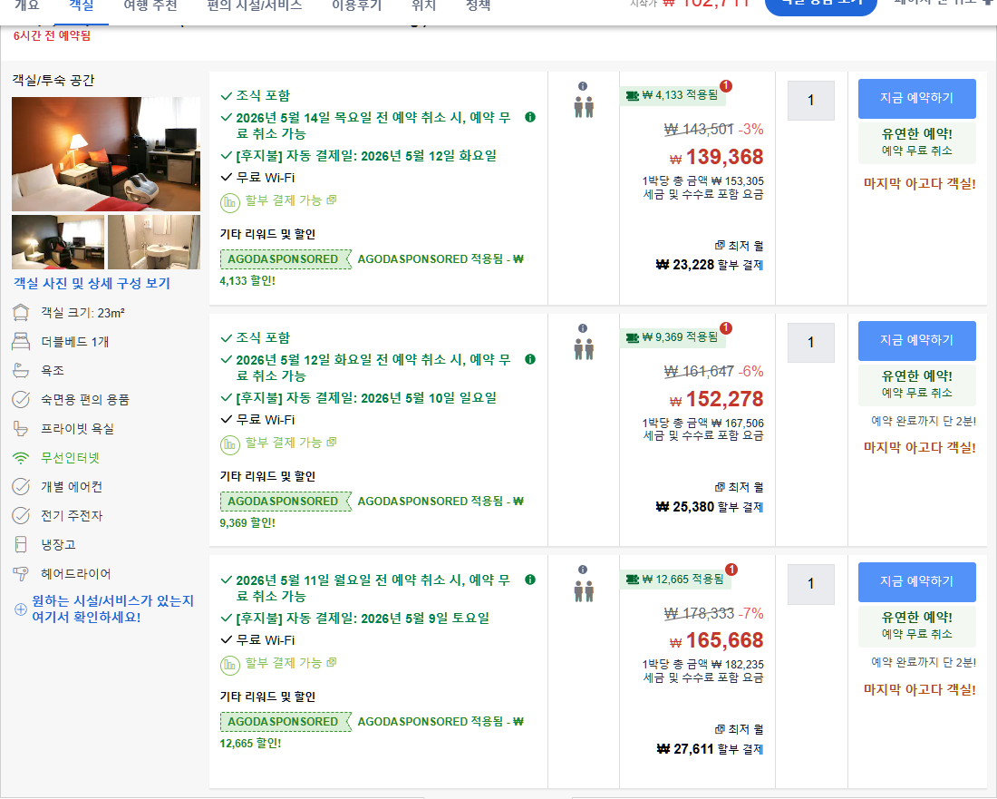Open 최저 월 ₩ 25,380 할부 결제 details
This screenshot has width=997, height=799.
pyautogui.click(x=710, y=498)
